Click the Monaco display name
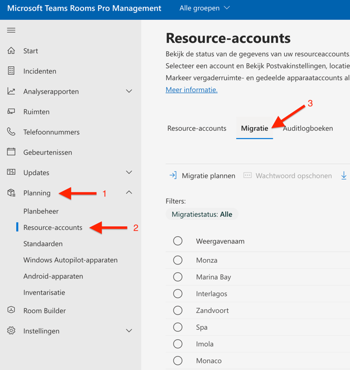The width and height of the screenshot is (350, 370). pos(209,361)
